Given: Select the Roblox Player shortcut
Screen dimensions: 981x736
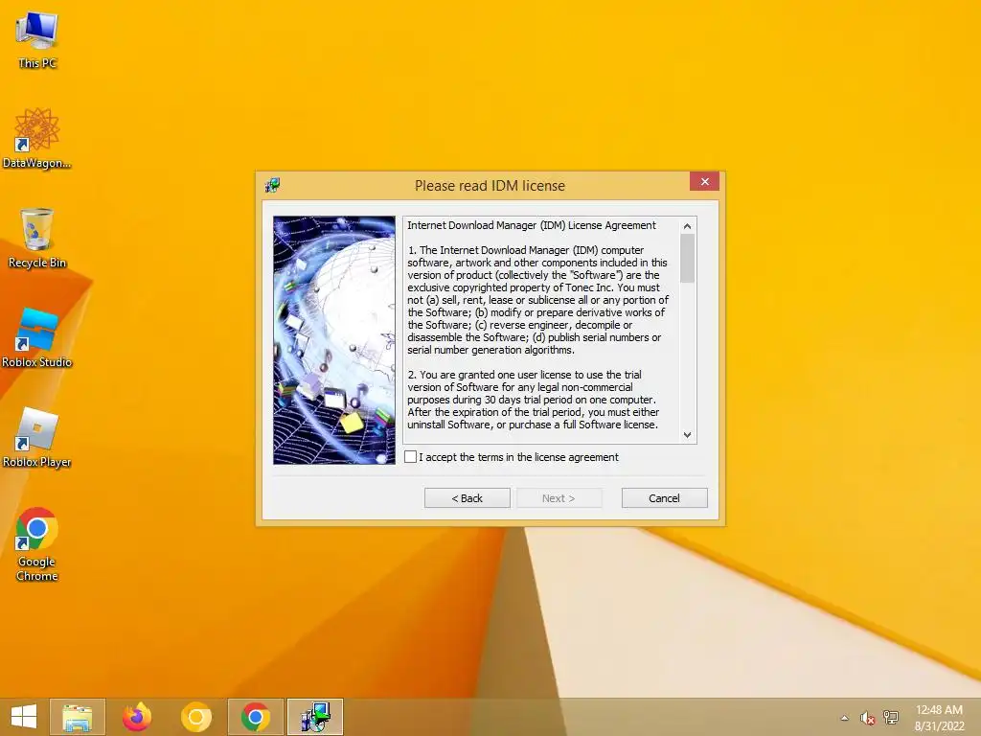Looking at the screenshot, I should 37,438.
